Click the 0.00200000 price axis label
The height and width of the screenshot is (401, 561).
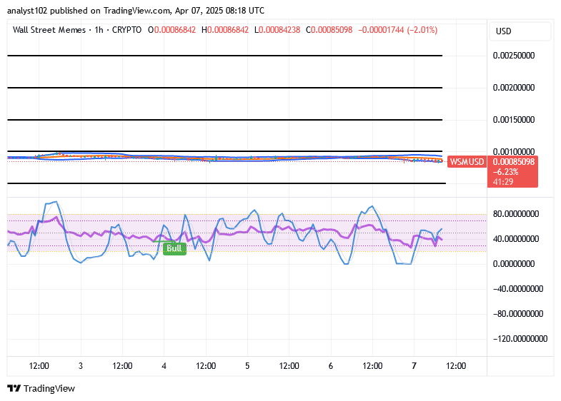tap(514, 88)
